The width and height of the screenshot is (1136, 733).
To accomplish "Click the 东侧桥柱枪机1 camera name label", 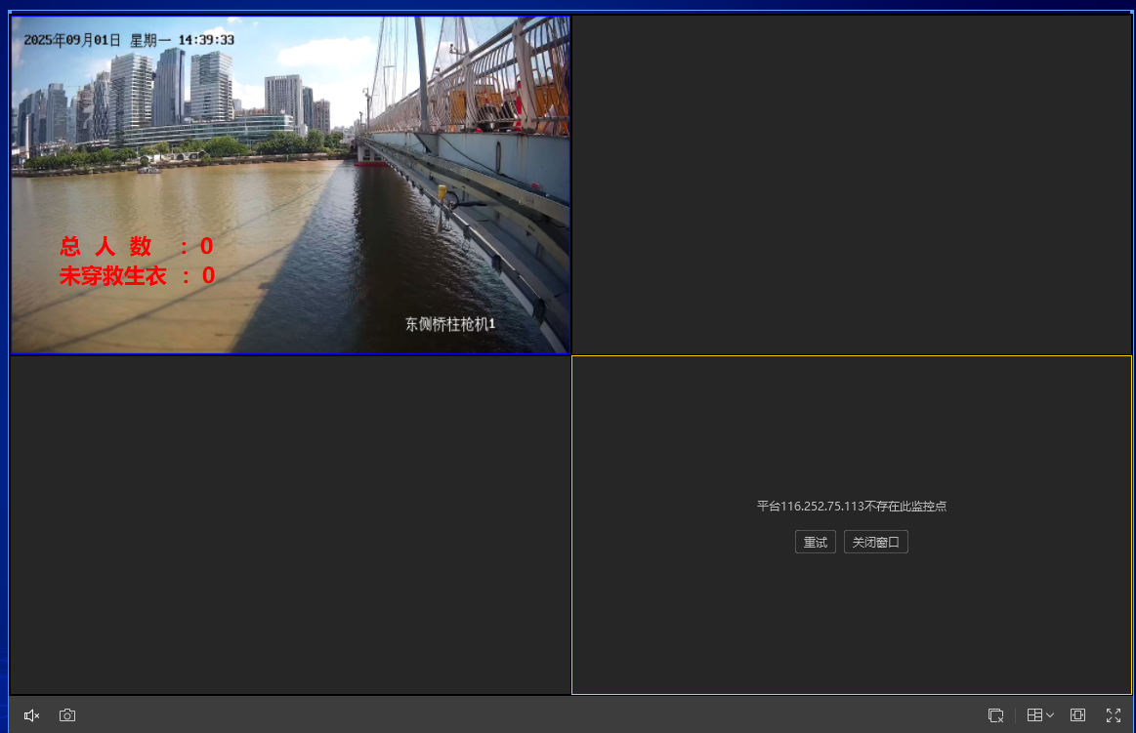I will 450,324.
